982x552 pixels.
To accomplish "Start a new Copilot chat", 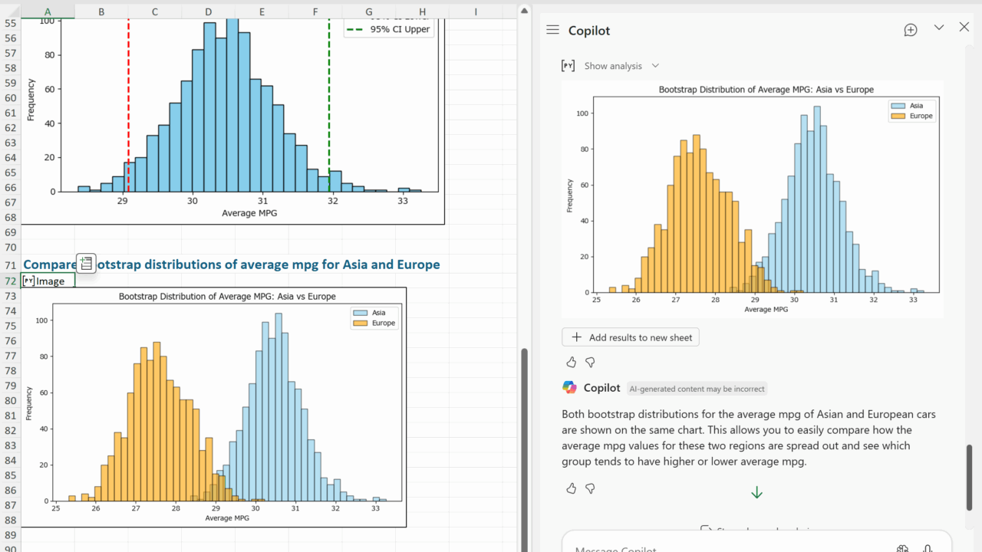I will pyautogui.click(x=911, y=30).
